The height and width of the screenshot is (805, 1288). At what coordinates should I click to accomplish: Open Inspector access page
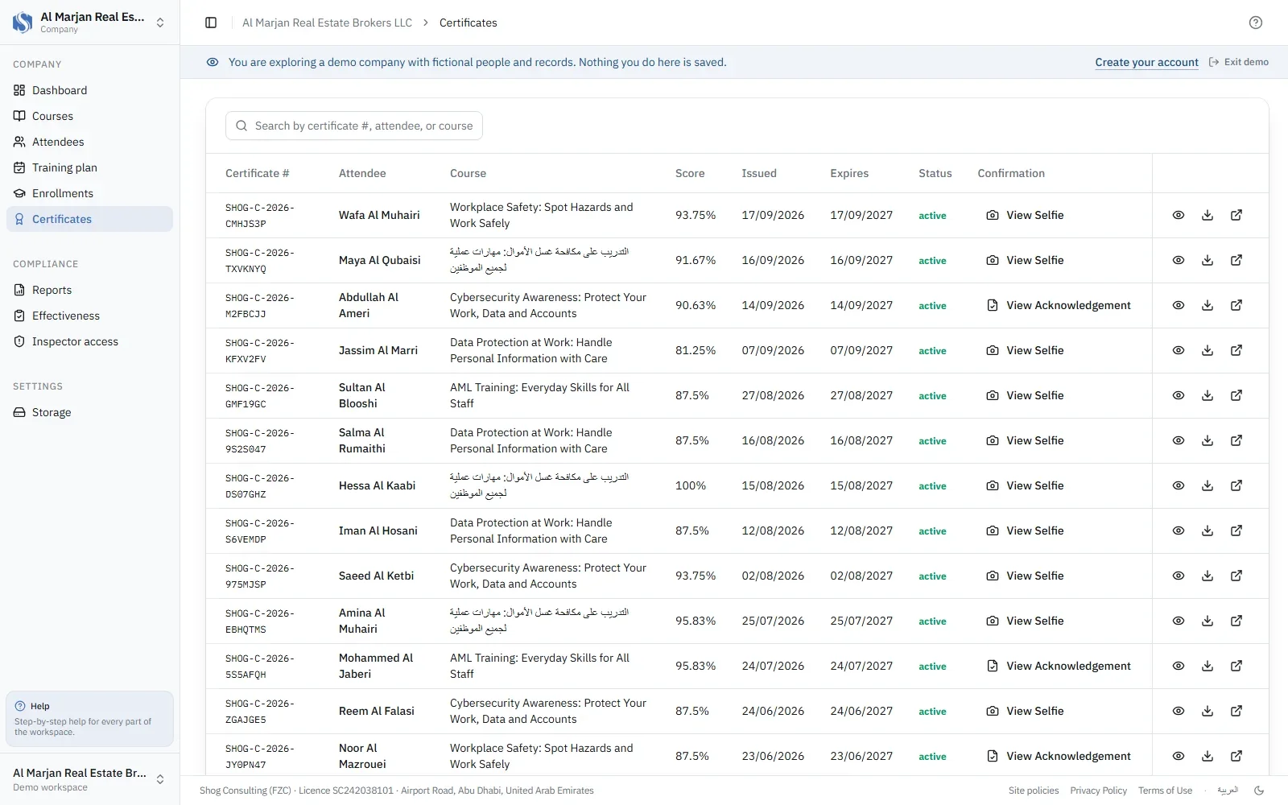click(89, 341)
